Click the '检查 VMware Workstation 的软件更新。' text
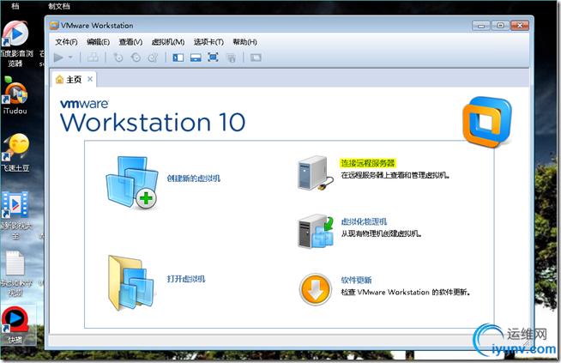The width and height of the screenshot is (561, 363). pyautogui.click(x=406, y=292)
